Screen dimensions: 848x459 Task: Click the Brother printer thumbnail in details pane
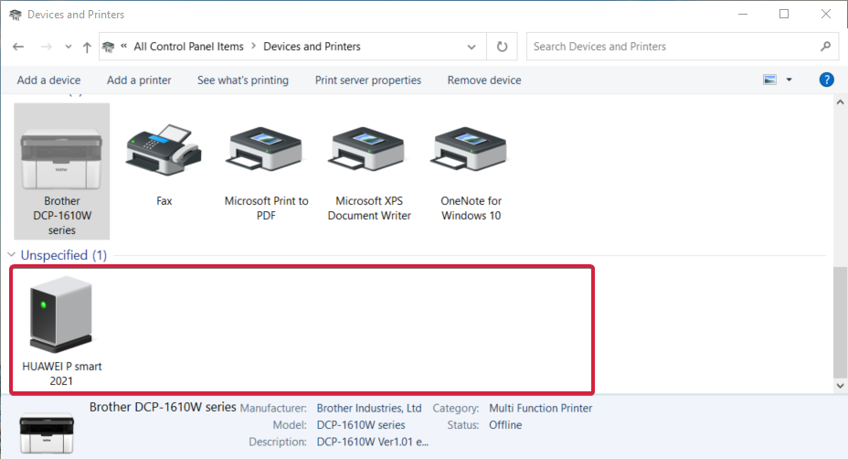point(47,433)
